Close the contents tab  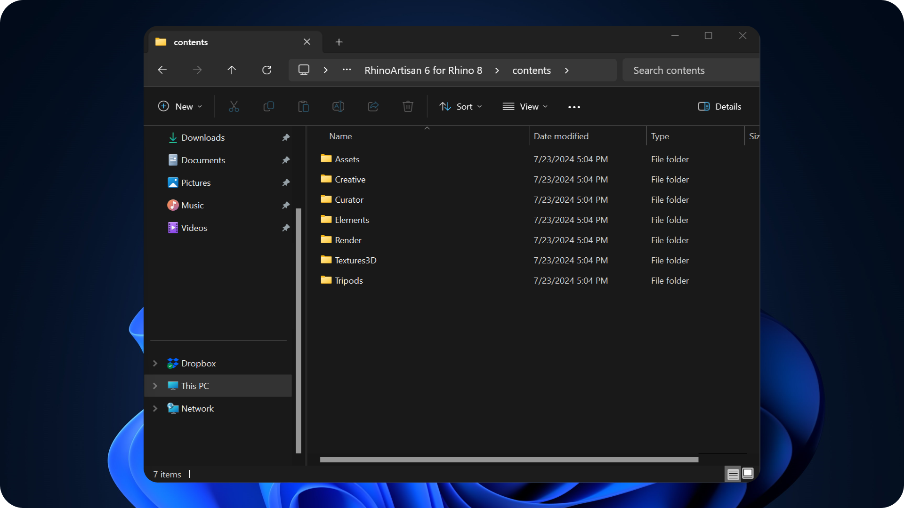pos(307,42)
